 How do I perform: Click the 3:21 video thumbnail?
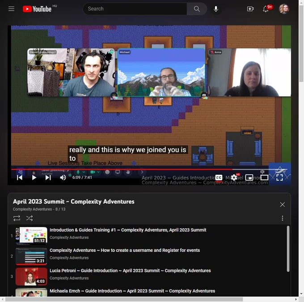coord(31,256)
